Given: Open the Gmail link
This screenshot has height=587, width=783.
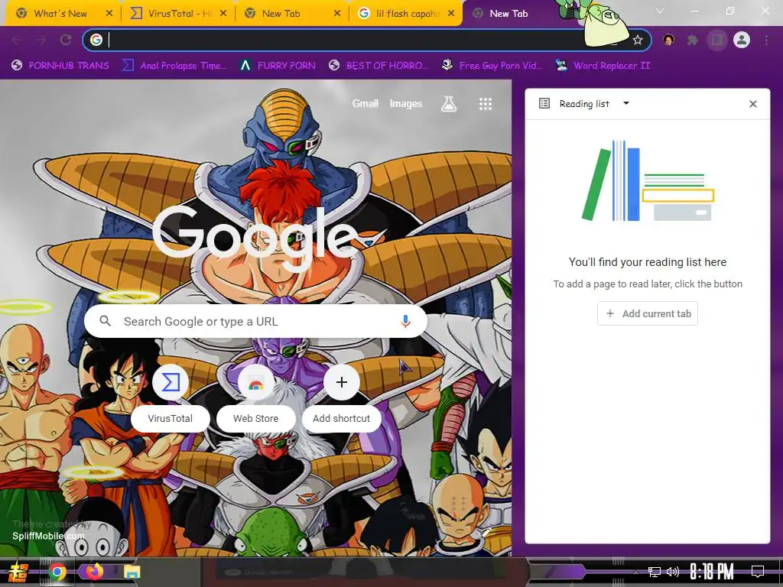Looking at the screenshot, I should click(x=365, y=104).
